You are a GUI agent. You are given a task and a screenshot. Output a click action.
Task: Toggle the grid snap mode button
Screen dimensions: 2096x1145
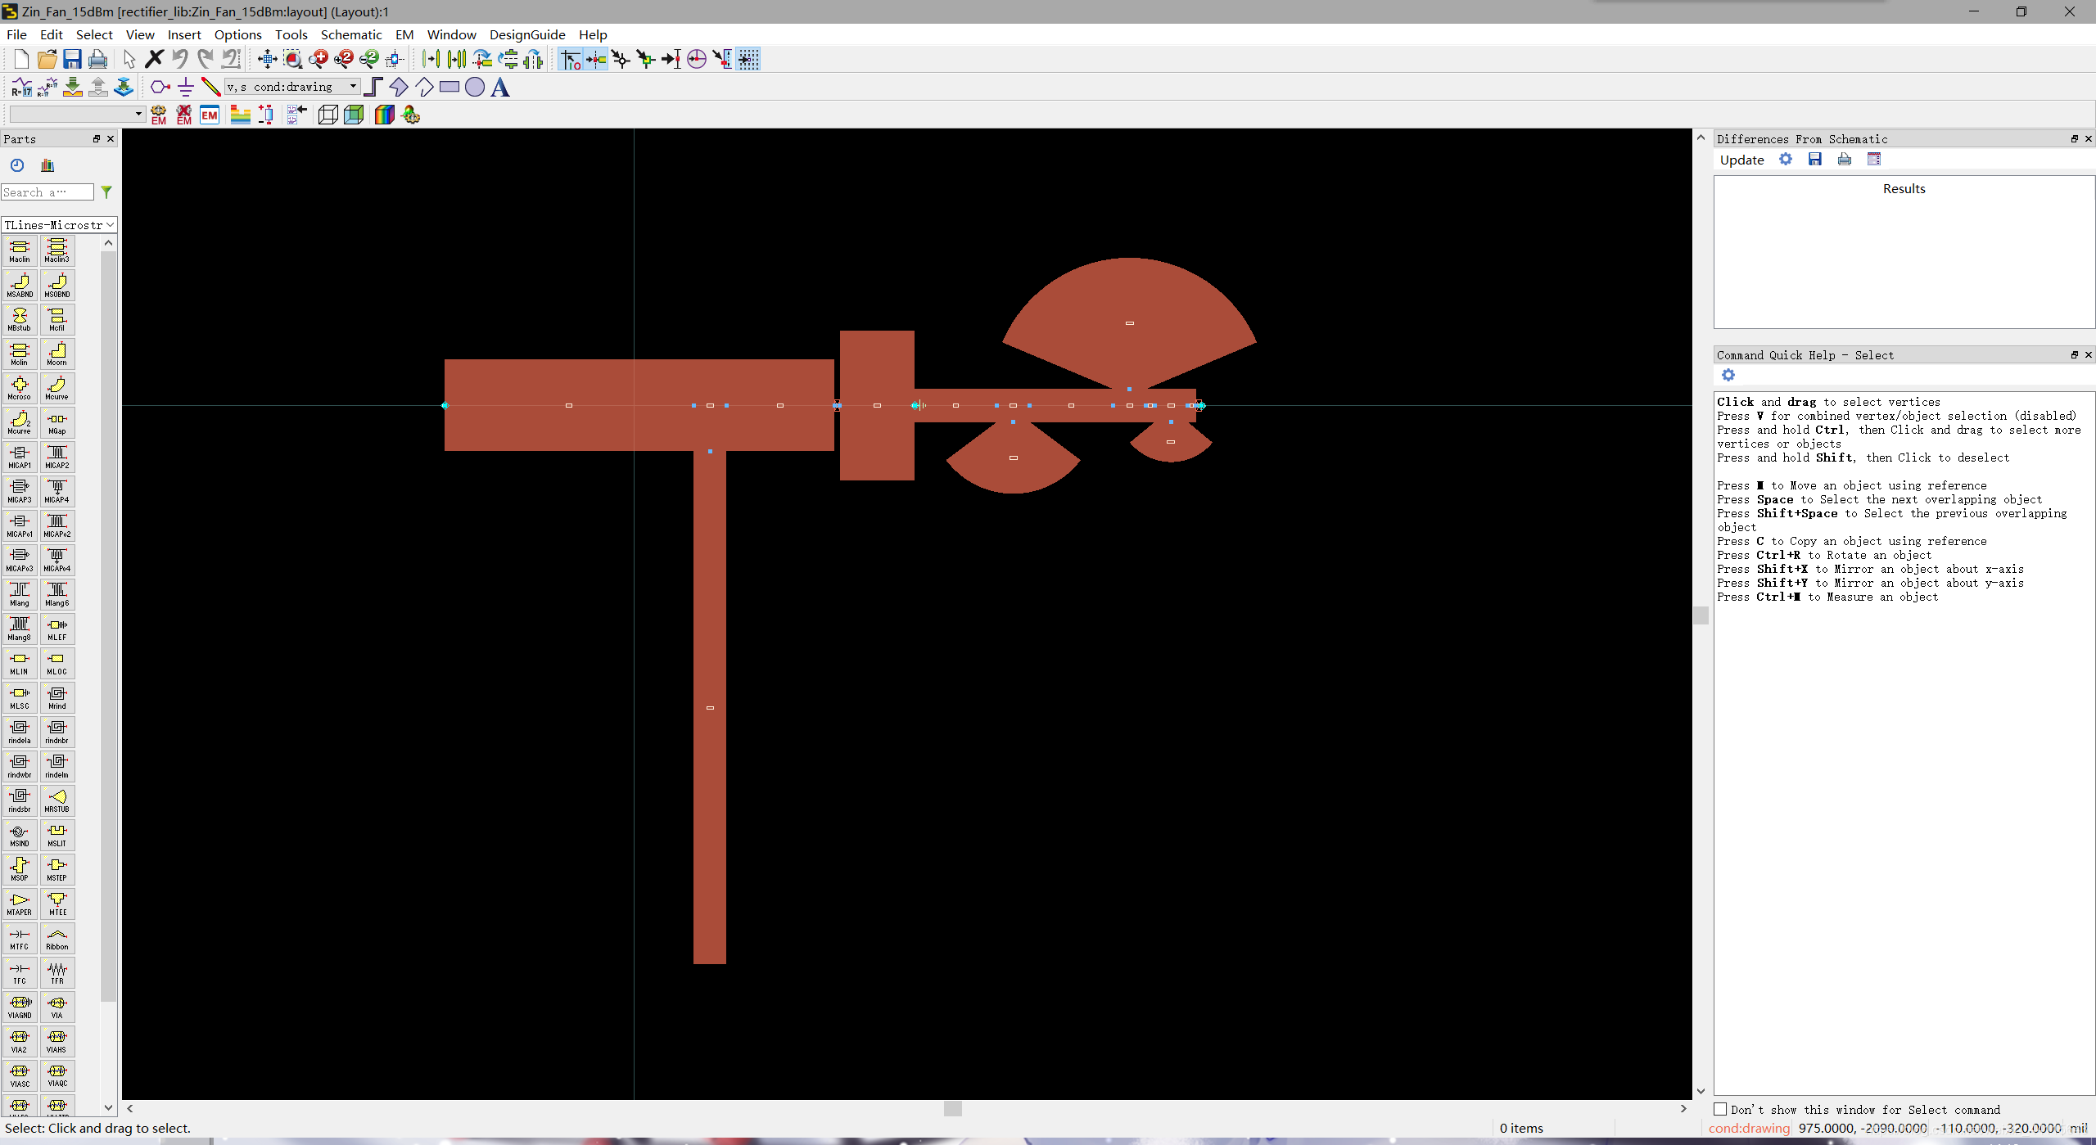tap(748, 59)
